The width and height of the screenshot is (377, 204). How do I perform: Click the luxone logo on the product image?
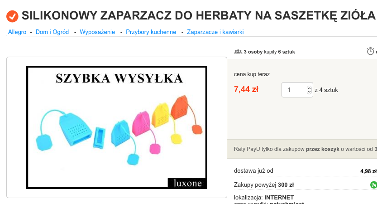tap(187, 183)
